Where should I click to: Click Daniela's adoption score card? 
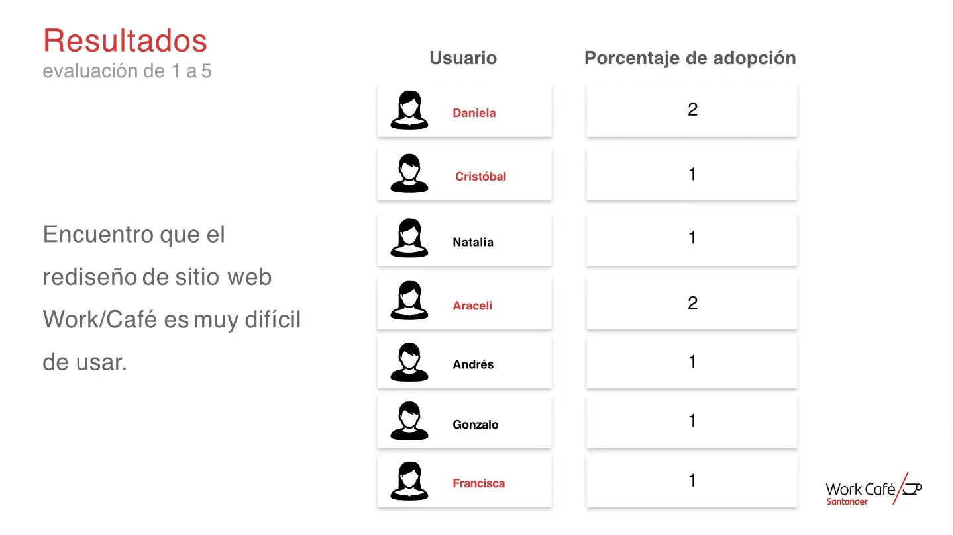tap(692, 110)
